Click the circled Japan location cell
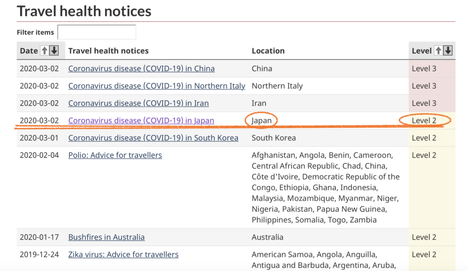468x271 pixels. (261, 121)
